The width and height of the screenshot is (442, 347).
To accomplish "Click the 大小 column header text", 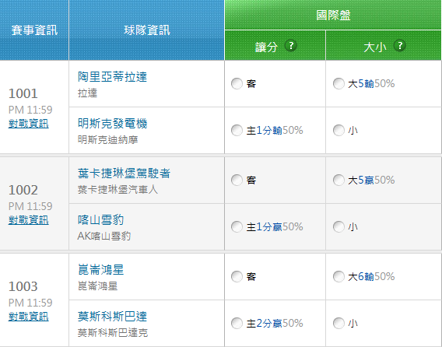I will 375,47.
